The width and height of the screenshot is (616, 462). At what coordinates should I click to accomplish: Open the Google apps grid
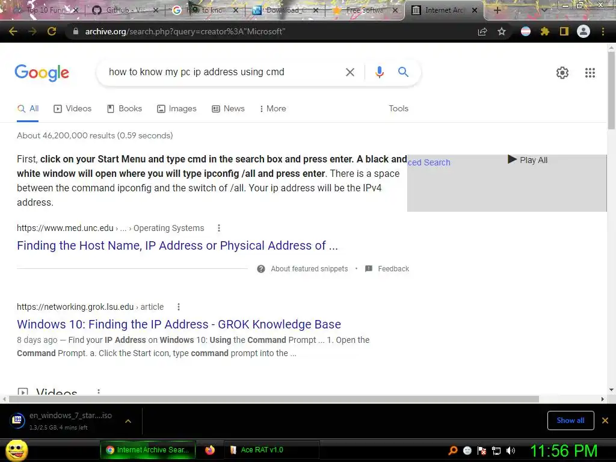(x=590, y=73)
